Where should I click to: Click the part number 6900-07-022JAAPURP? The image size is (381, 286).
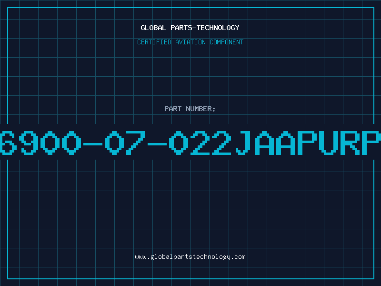[190, 143]
